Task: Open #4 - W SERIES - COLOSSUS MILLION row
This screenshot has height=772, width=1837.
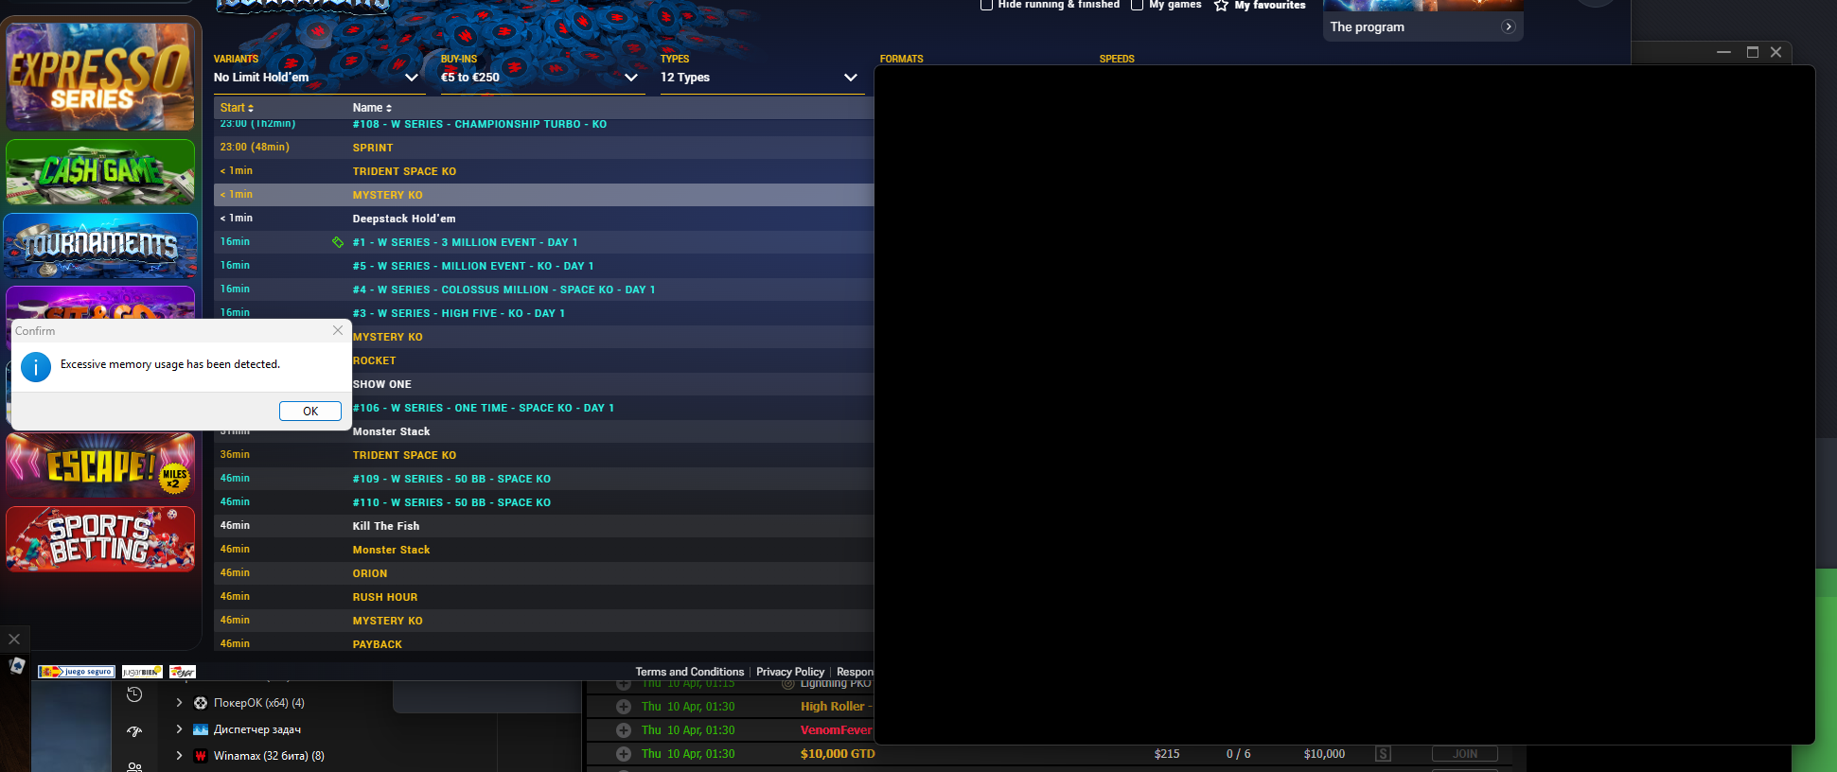Action: [543, 289]
